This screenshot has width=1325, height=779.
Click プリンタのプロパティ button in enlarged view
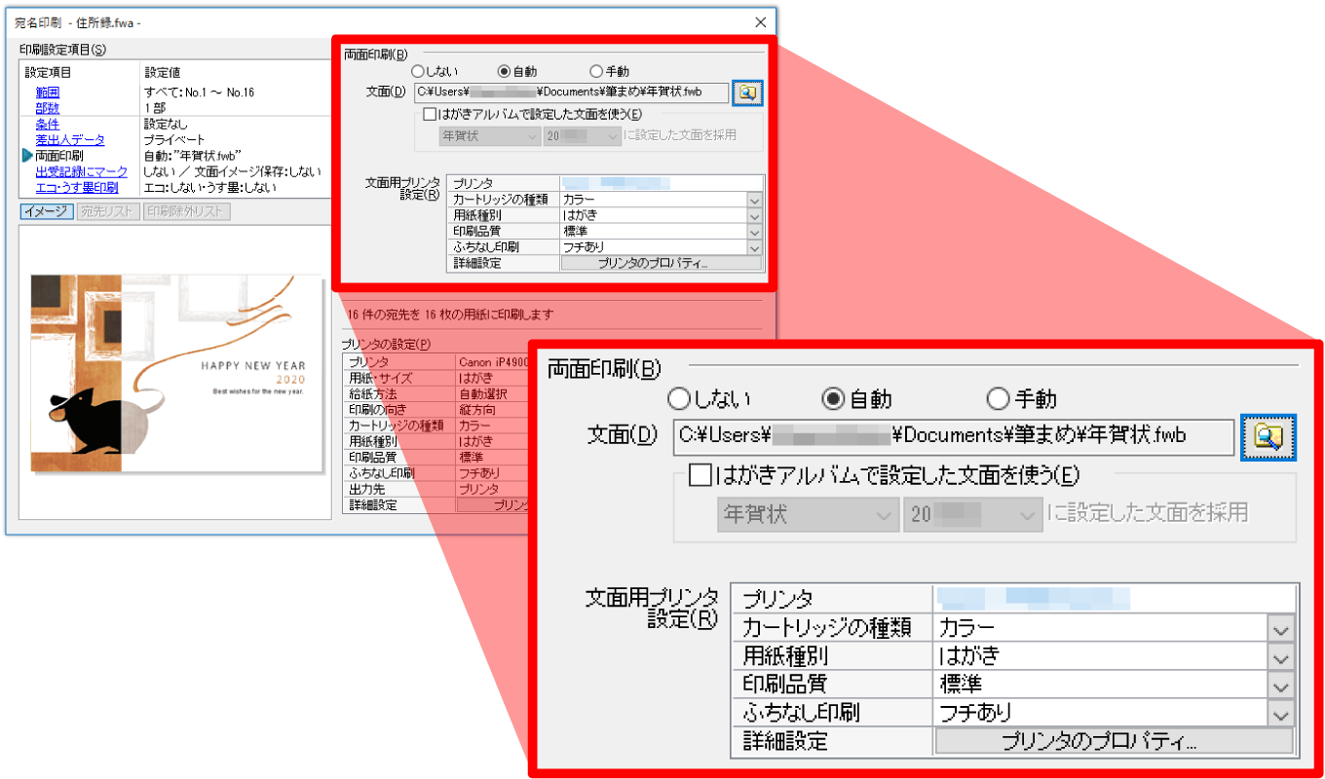(x=1114, y=742)
